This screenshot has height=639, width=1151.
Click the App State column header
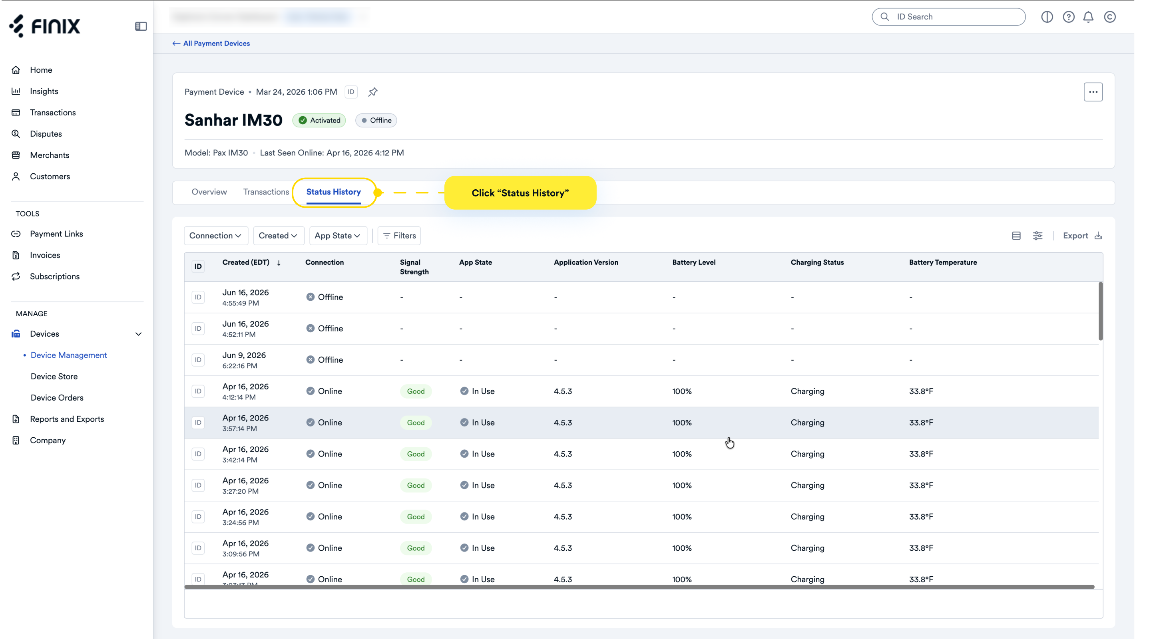476,262
